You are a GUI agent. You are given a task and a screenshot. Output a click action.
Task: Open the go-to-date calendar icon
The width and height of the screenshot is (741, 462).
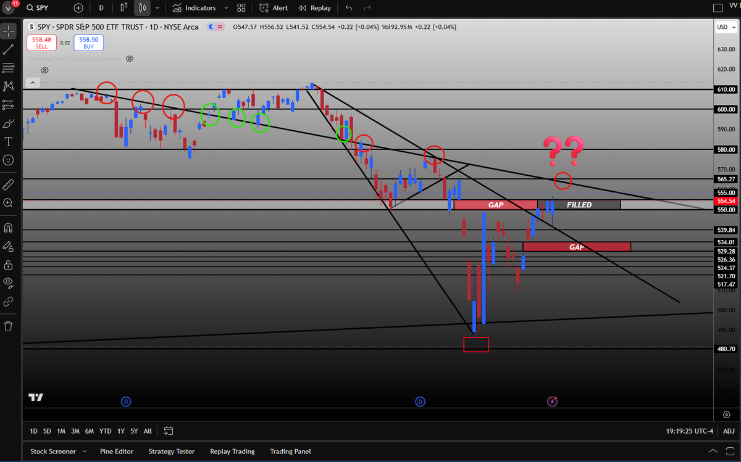click(169, 431)
